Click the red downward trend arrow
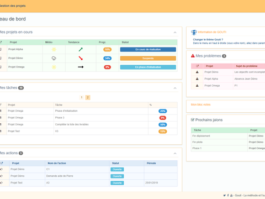Screen dimensions: 265x199 (81, 58)
